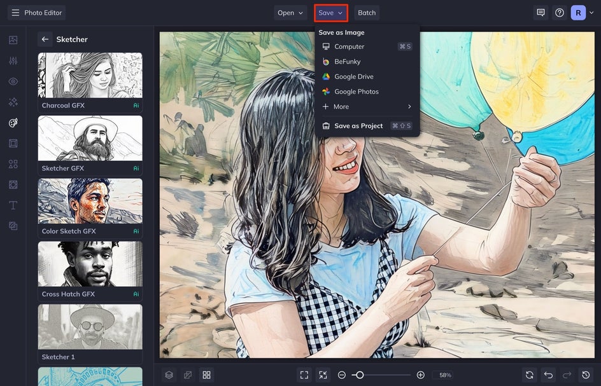Expand the profile account chevron

[x=591, y=13]
